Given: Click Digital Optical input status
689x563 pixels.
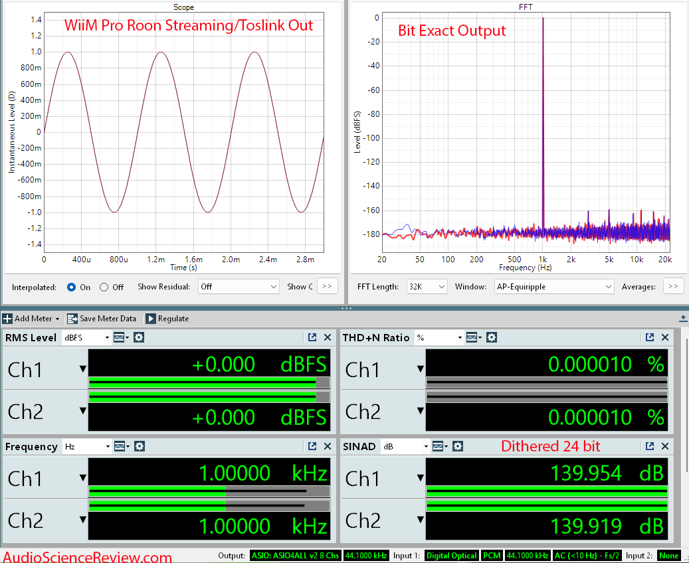Looking at the screenshot, I should click(451, 556).
